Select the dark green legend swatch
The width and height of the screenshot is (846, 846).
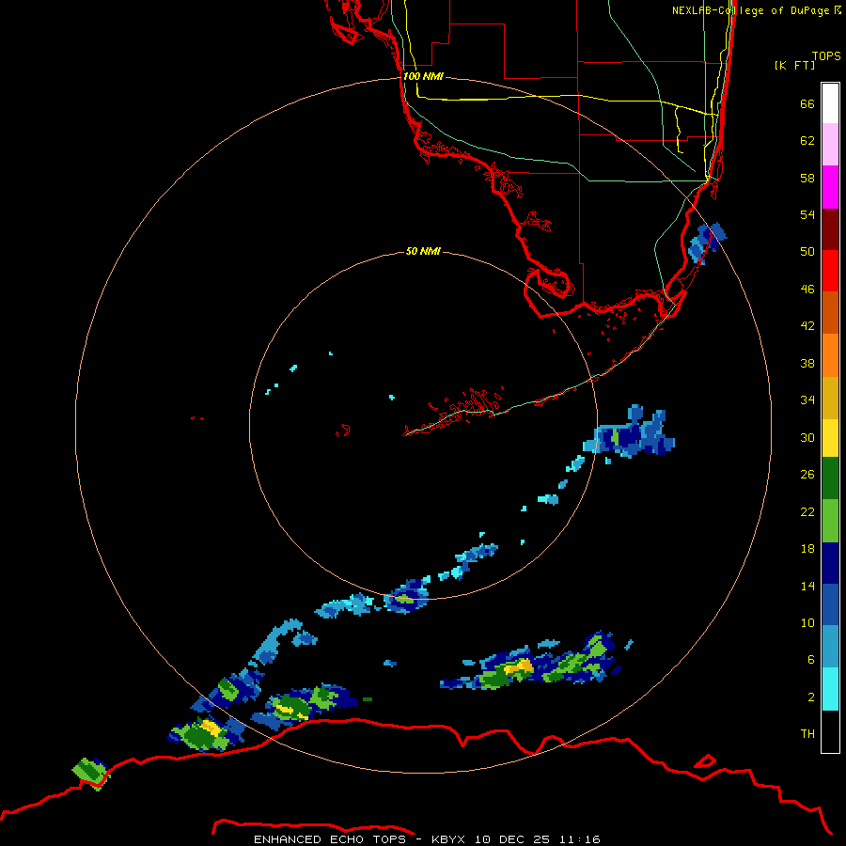coord(830,478)
